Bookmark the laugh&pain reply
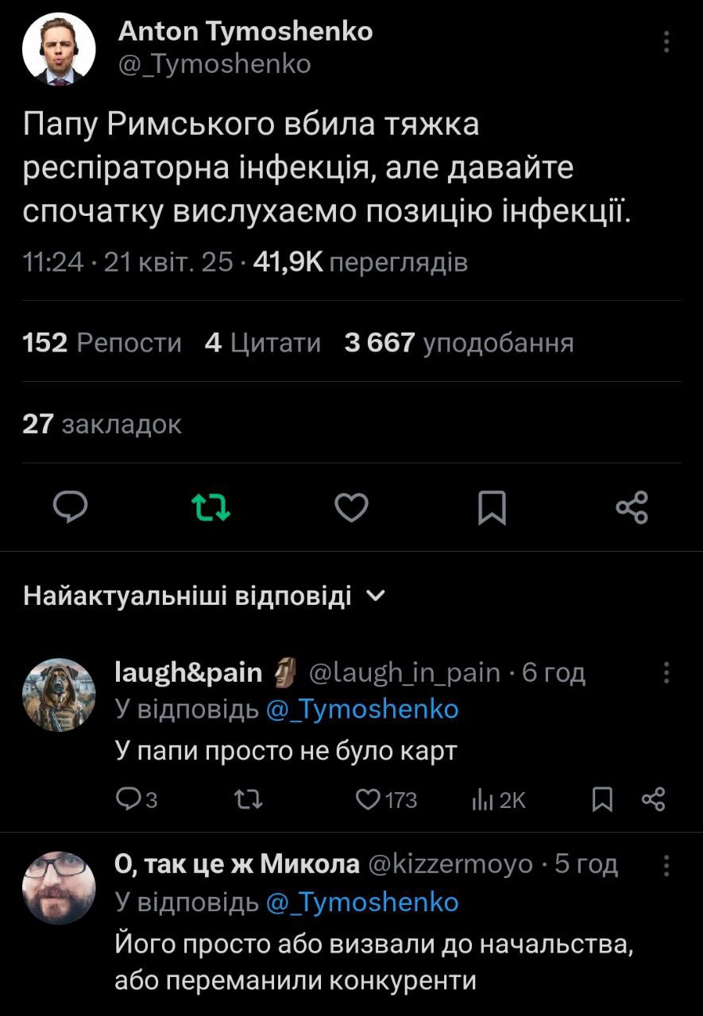The width and height of the screenshot is (703, 1016). tap(602, 800)
